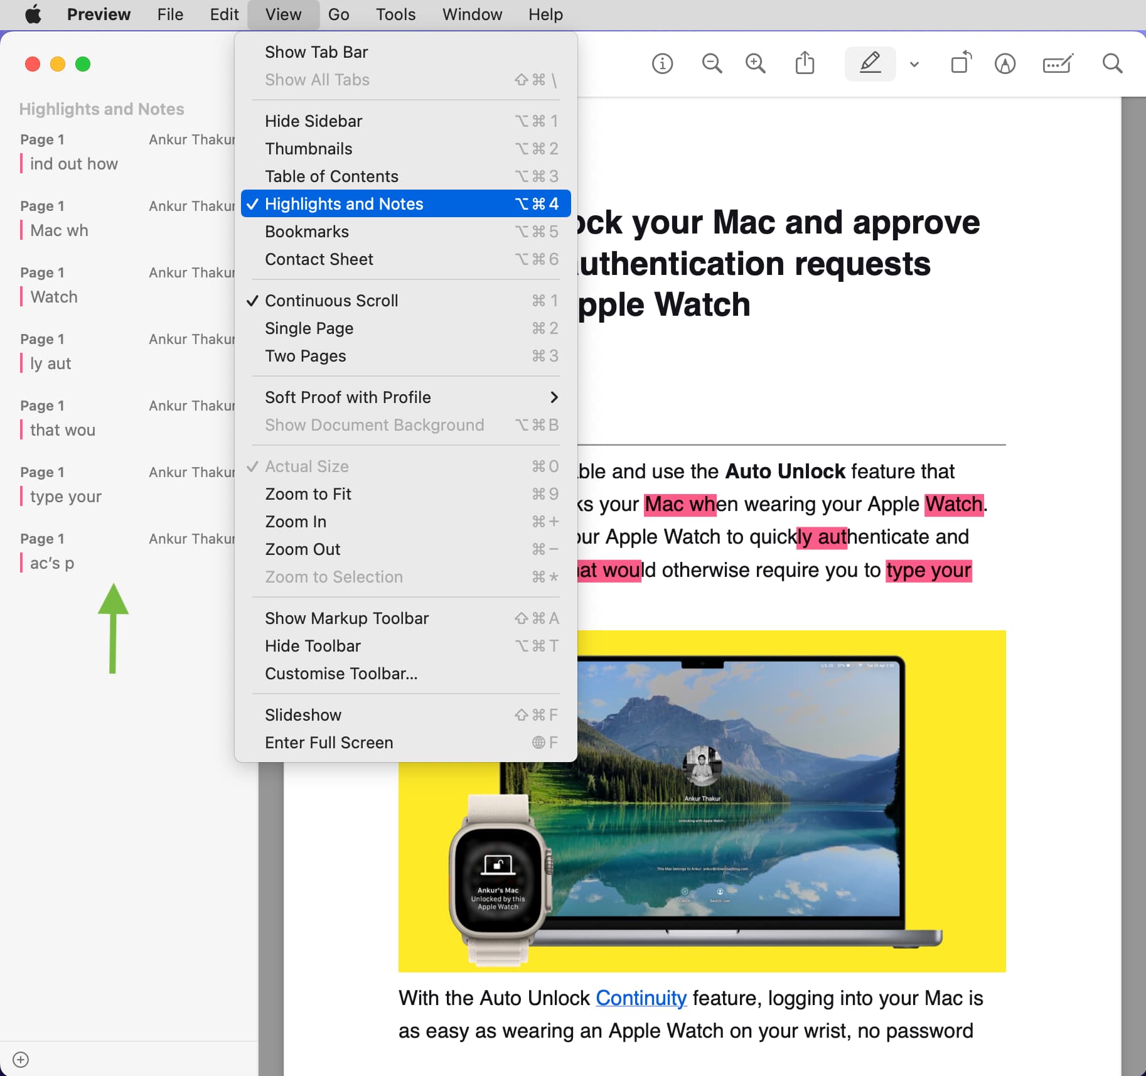The height and width of the screenshot is (1076, 1146).
Task: Open the Tools menu
Action: [395, 14]
